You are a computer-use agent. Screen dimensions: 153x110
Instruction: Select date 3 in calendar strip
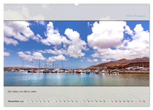pyautogui.click(x=37, y=101)
